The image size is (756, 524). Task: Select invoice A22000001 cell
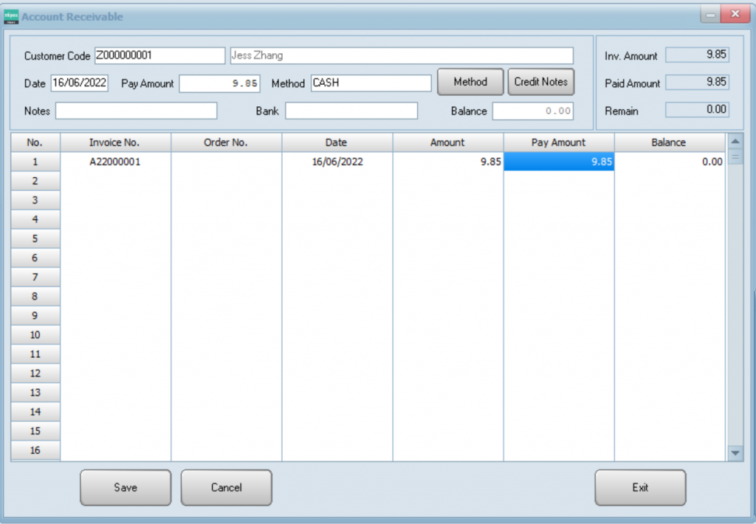pyautogui.click(x=115, y=162)
